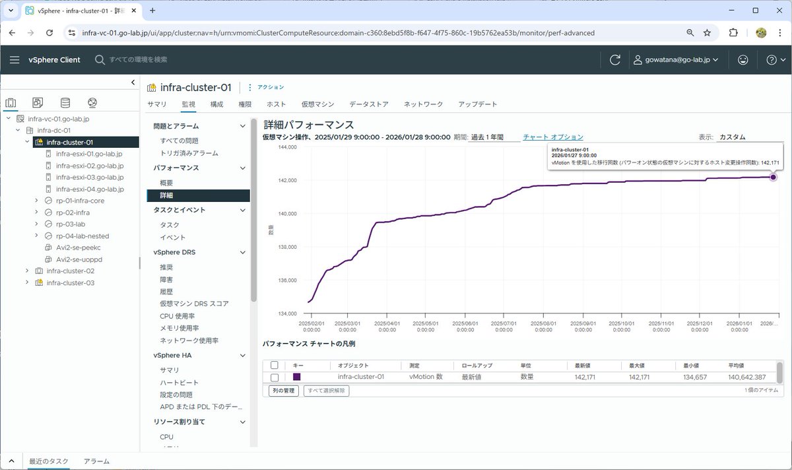Click the 列の管理 button
The image size is (792, 470).
pyautogui.click(x=284, y=391)
